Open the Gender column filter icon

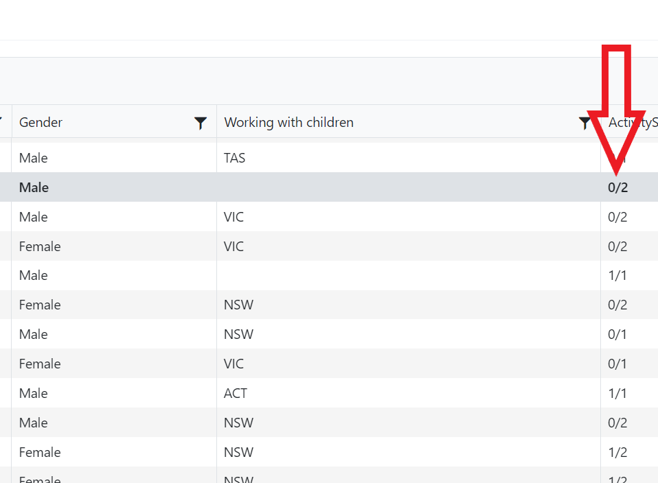[x=201, y=123]
